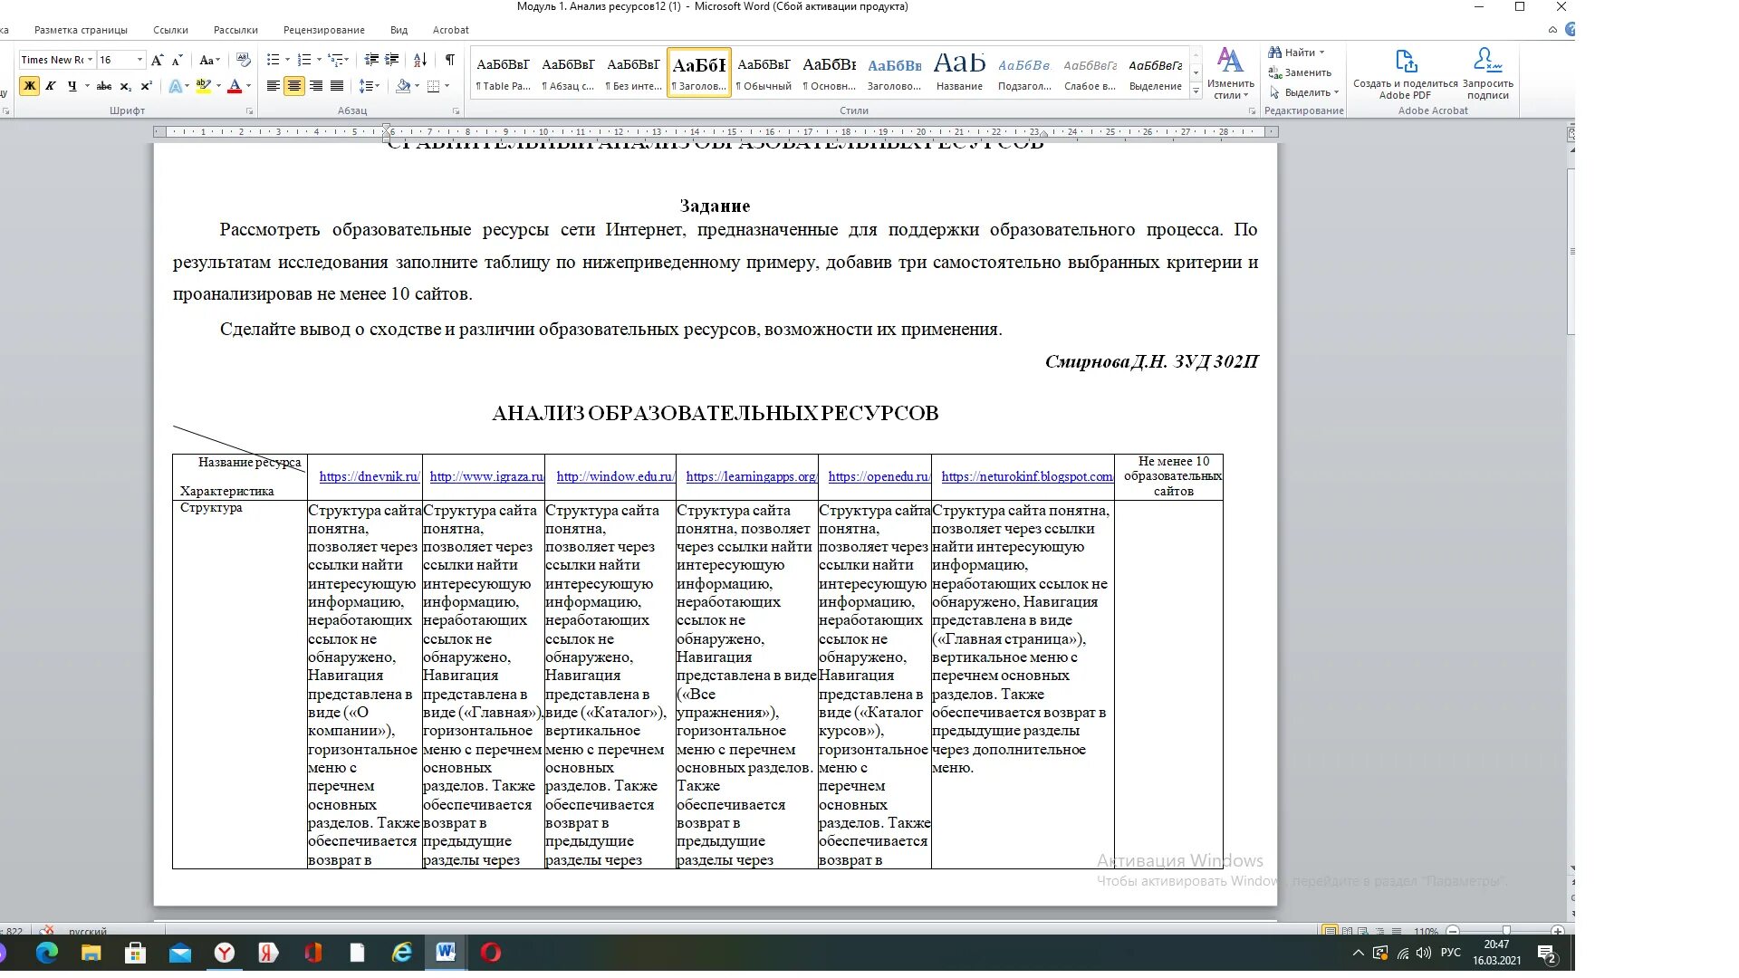The width and height of the screenshot is (1739, 978).
Task: Open the Ссылки ribbon tab
Action: point(170,30)
